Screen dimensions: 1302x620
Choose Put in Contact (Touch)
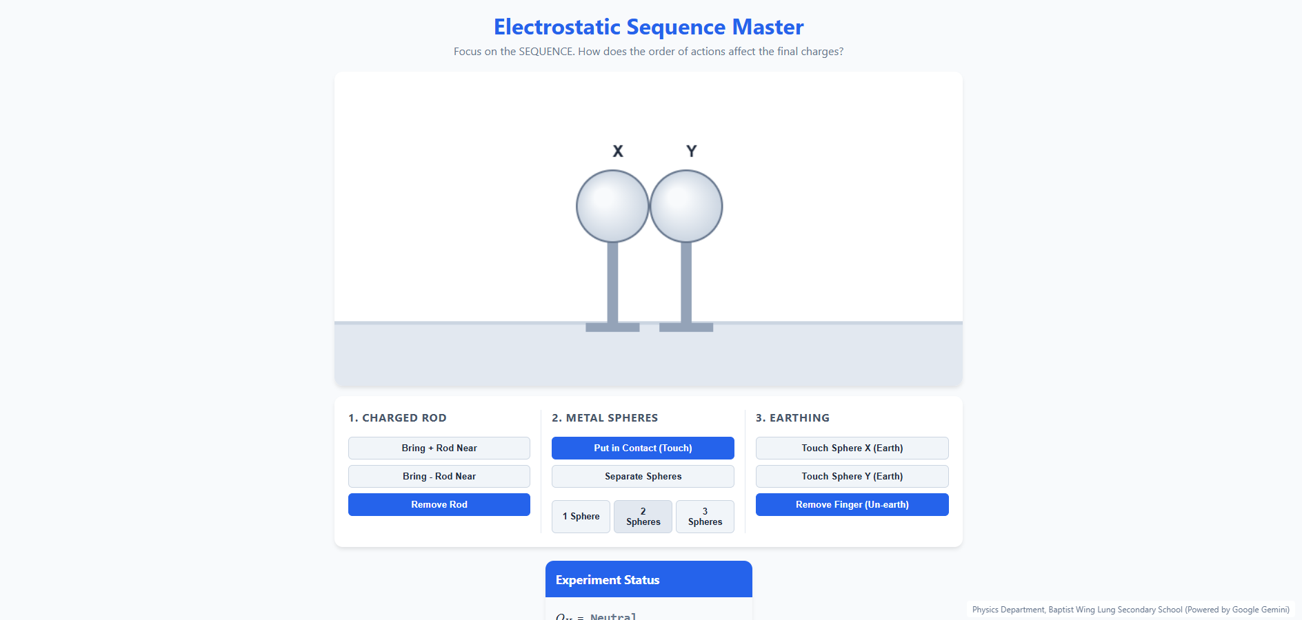tap(643, 448)
